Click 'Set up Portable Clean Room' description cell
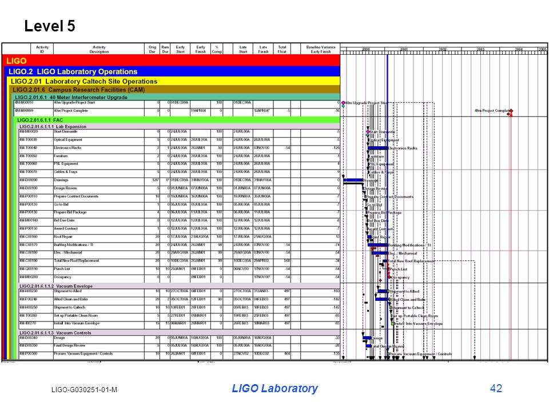 [99, 315]
